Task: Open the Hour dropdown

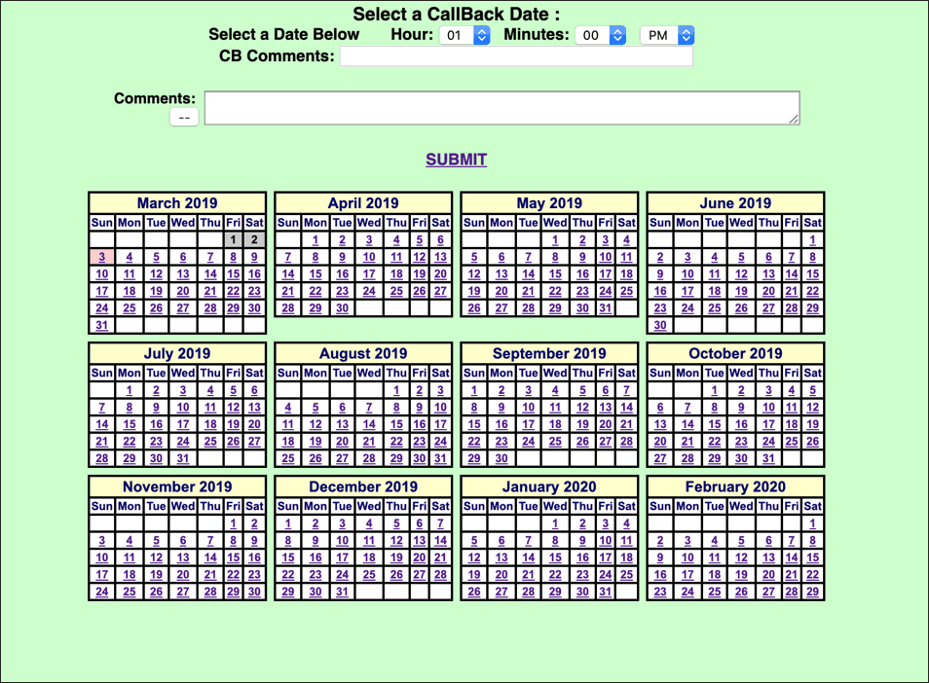Action: tap(465, 35)
